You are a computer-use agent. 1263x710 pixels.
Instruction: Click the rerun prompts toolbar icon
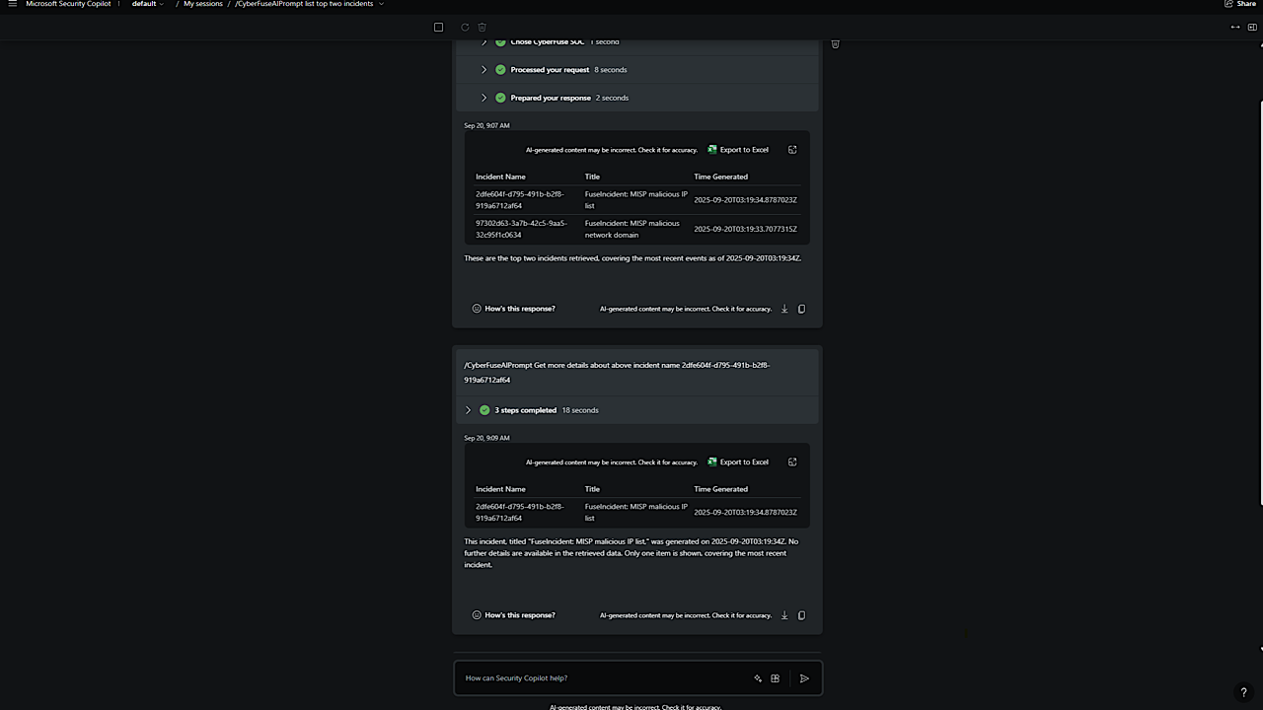tap(465, 28)
